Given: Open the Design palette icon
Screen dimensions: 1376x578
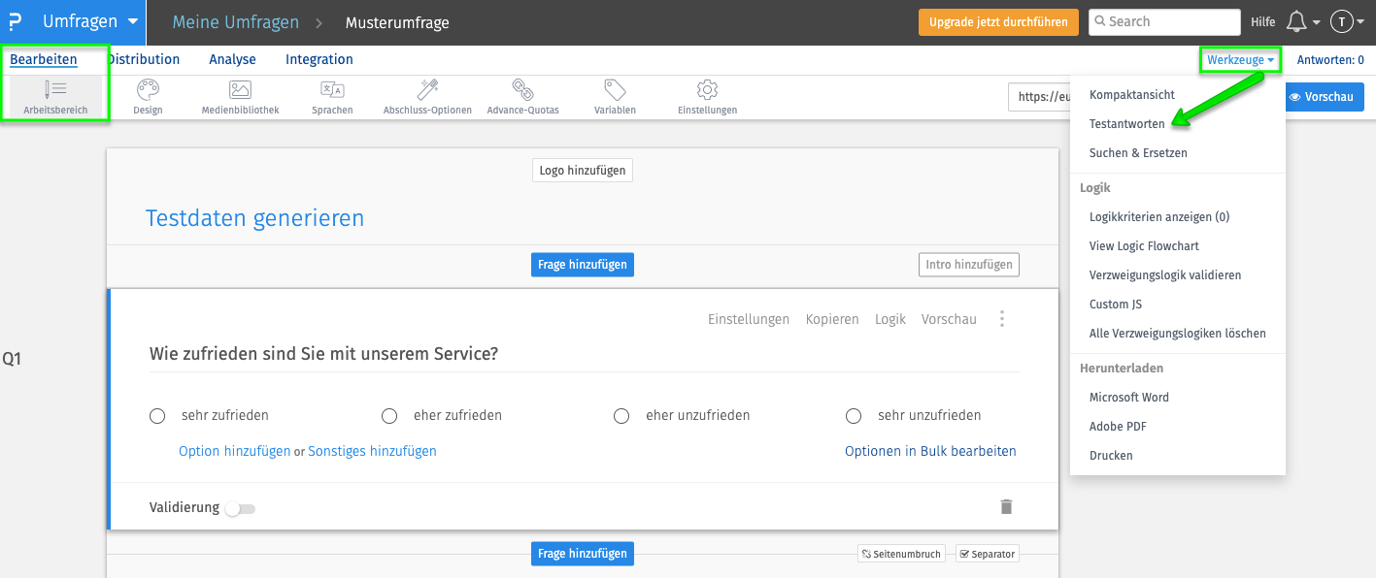Looking at the screenshot, I should click(x=148, y=90).
